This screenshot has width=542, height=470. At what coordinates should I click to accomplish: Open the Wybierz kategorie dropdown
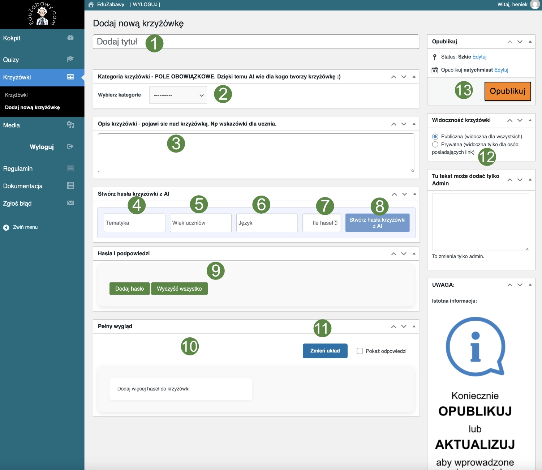[178, 95]
